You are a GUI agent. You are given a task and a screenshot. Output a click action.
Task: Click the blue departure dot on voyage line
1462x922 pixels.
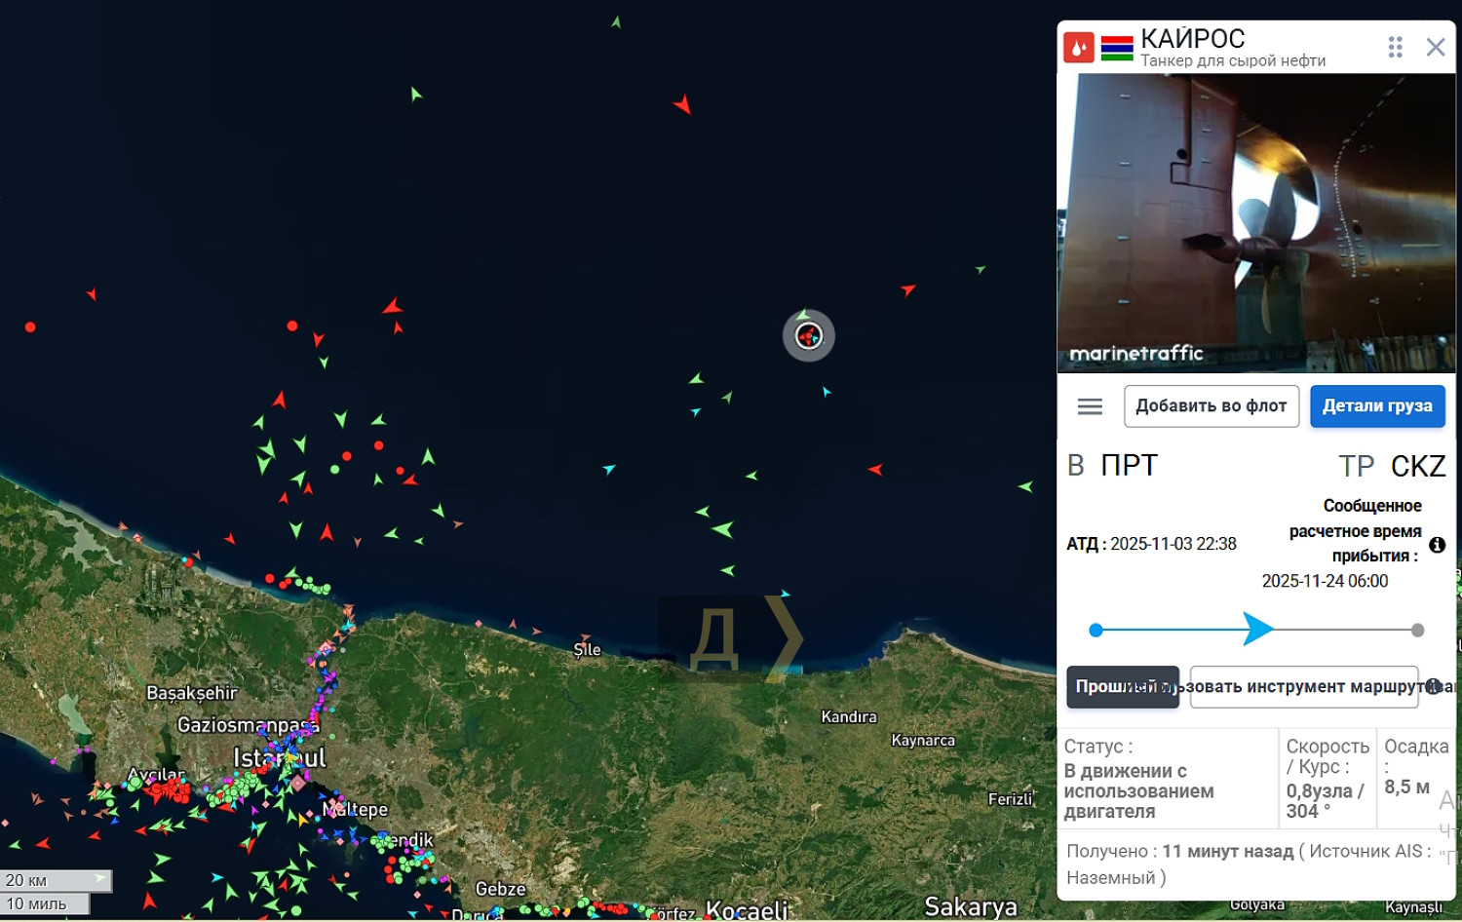1096,631
